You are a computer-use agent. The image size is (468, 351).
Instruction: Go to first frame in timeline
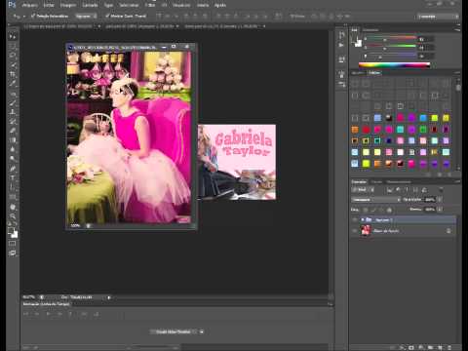coord(26,314)
